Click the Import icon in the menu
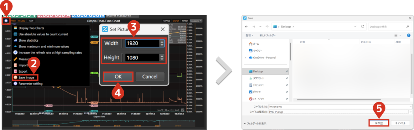 click(x=15, y=65)
